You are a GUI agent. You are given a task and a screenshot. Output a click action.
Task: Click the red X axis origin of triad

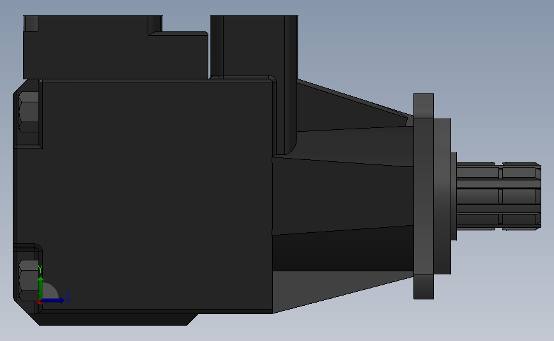40,301
